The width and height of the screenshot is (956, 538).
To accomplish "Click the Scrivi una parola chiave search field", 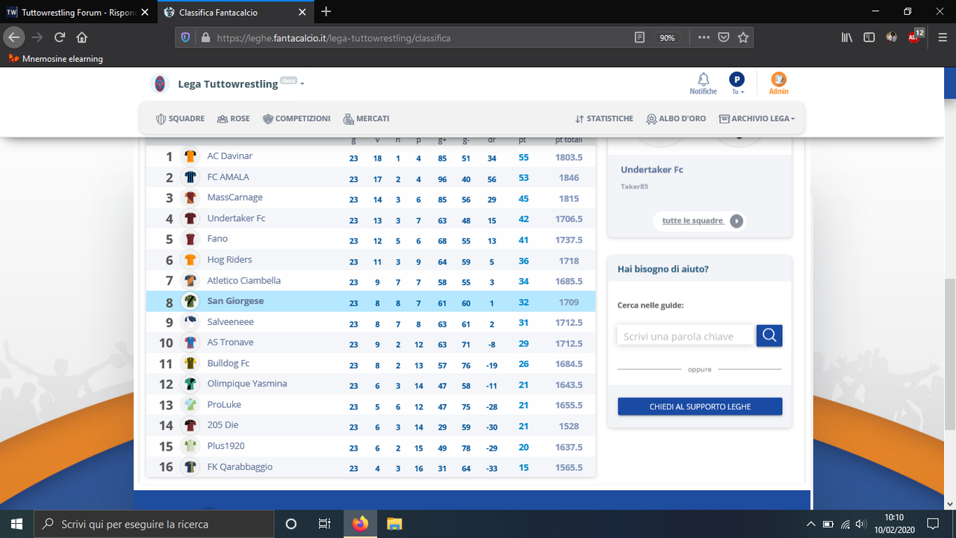I will (684, 335).
